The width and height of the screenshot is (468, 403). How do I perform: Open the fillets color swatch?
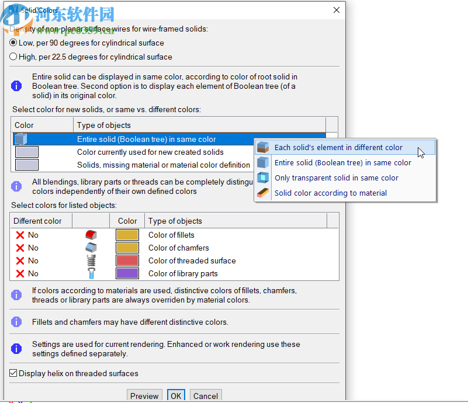click(127, 235)
